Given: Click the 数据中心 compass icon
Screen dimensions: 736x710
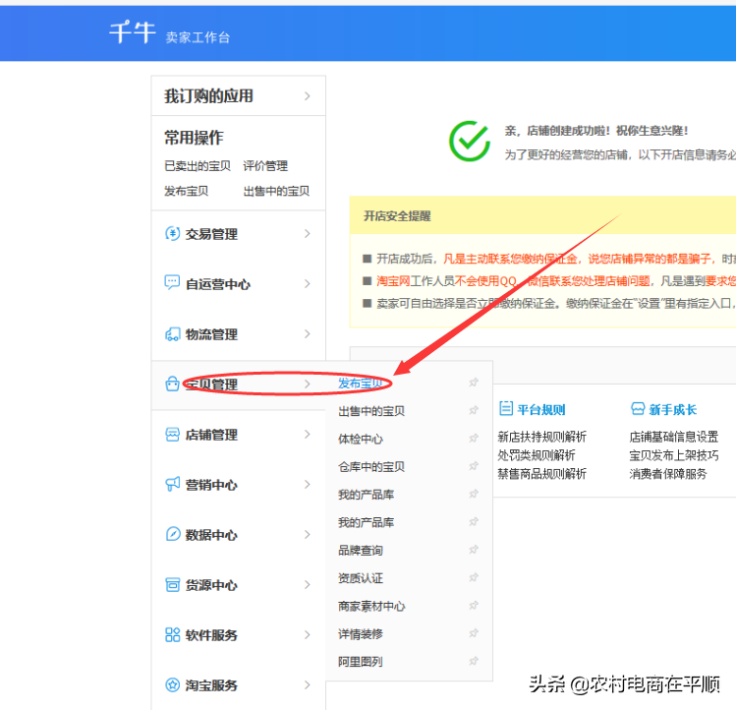Looking at the screenshot, I should (x=173, y=534).
